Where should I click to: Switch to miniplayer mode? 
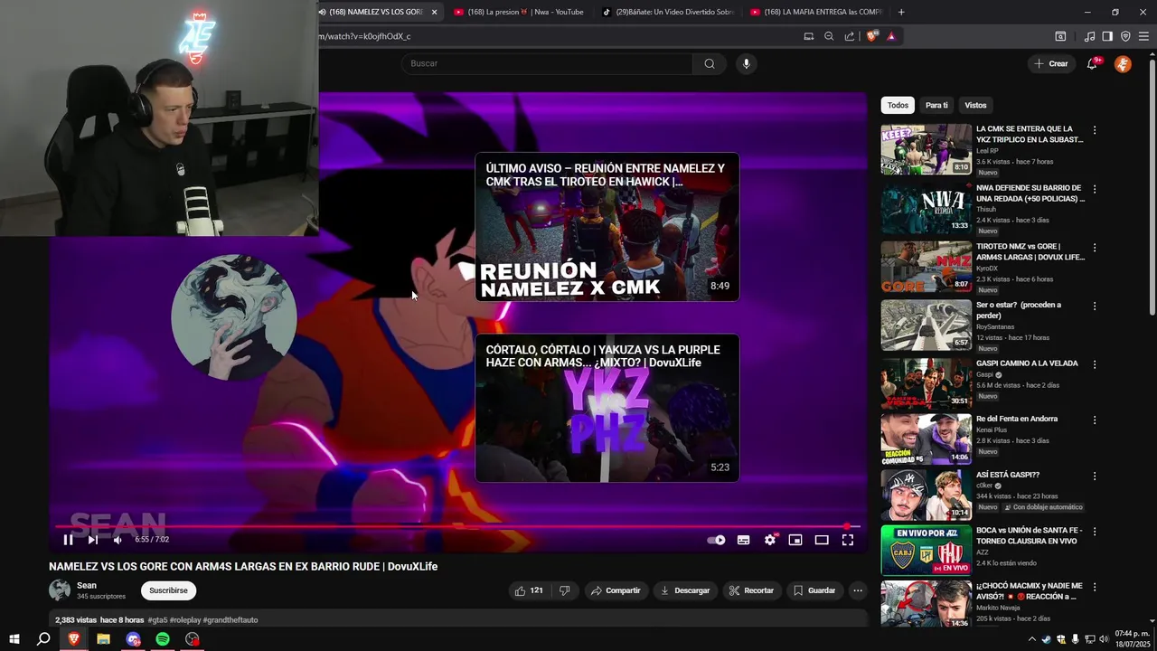(795, 540)
